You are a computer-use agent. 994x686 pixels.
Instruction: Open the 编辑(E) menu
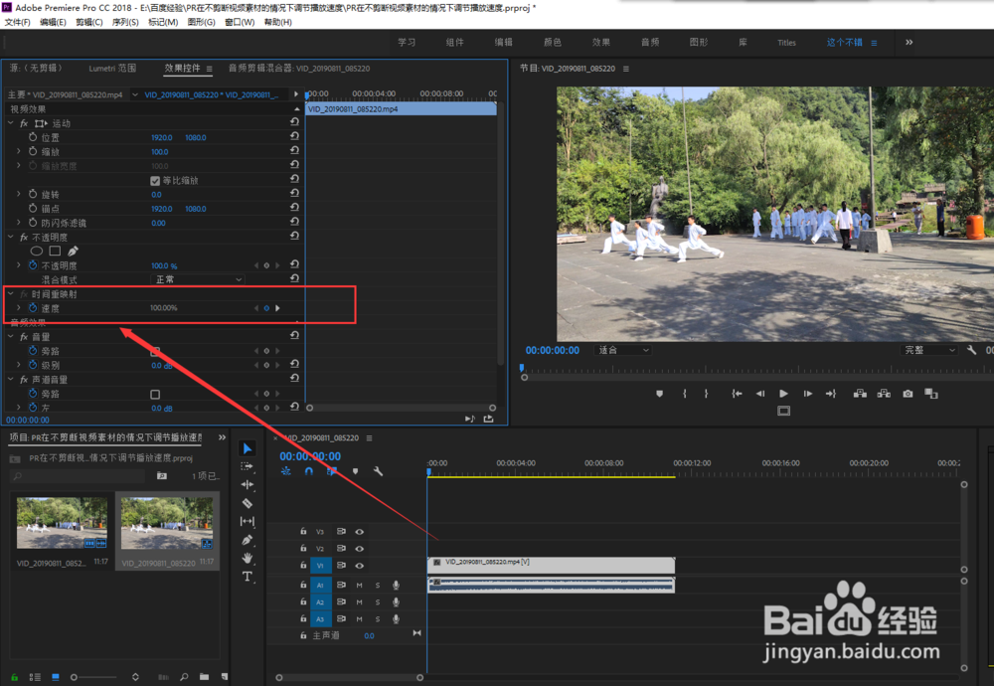click(x=53, y=22)
